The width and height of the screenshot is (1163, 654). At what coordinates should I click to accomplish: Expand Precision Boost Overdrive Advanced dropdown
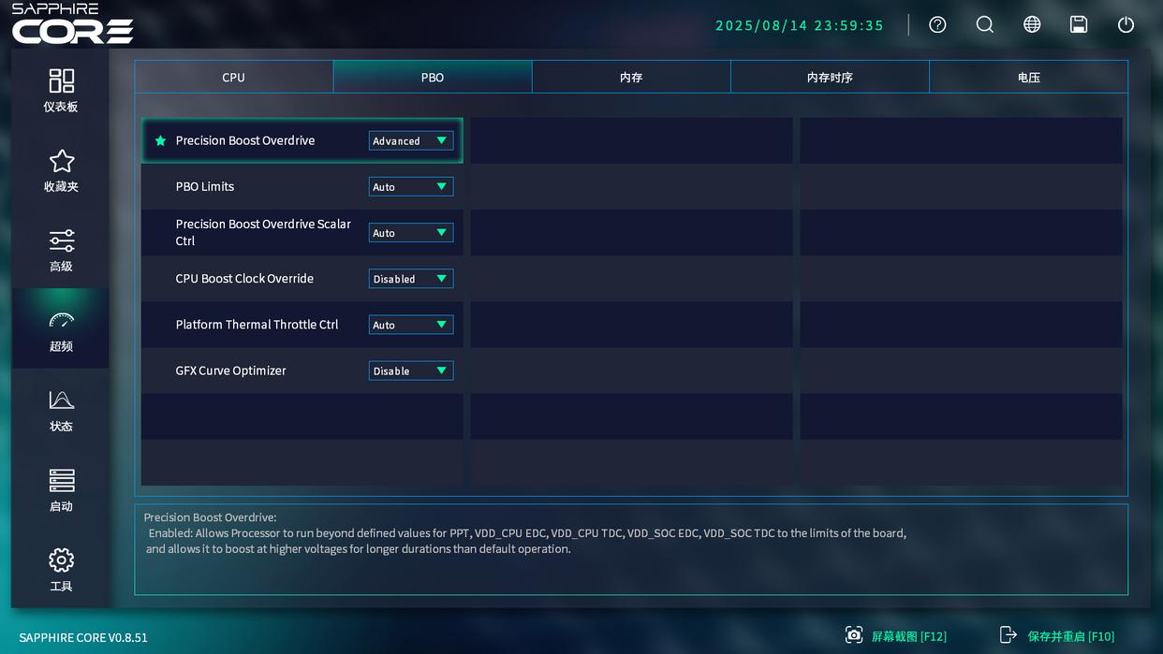coord(411,140)
